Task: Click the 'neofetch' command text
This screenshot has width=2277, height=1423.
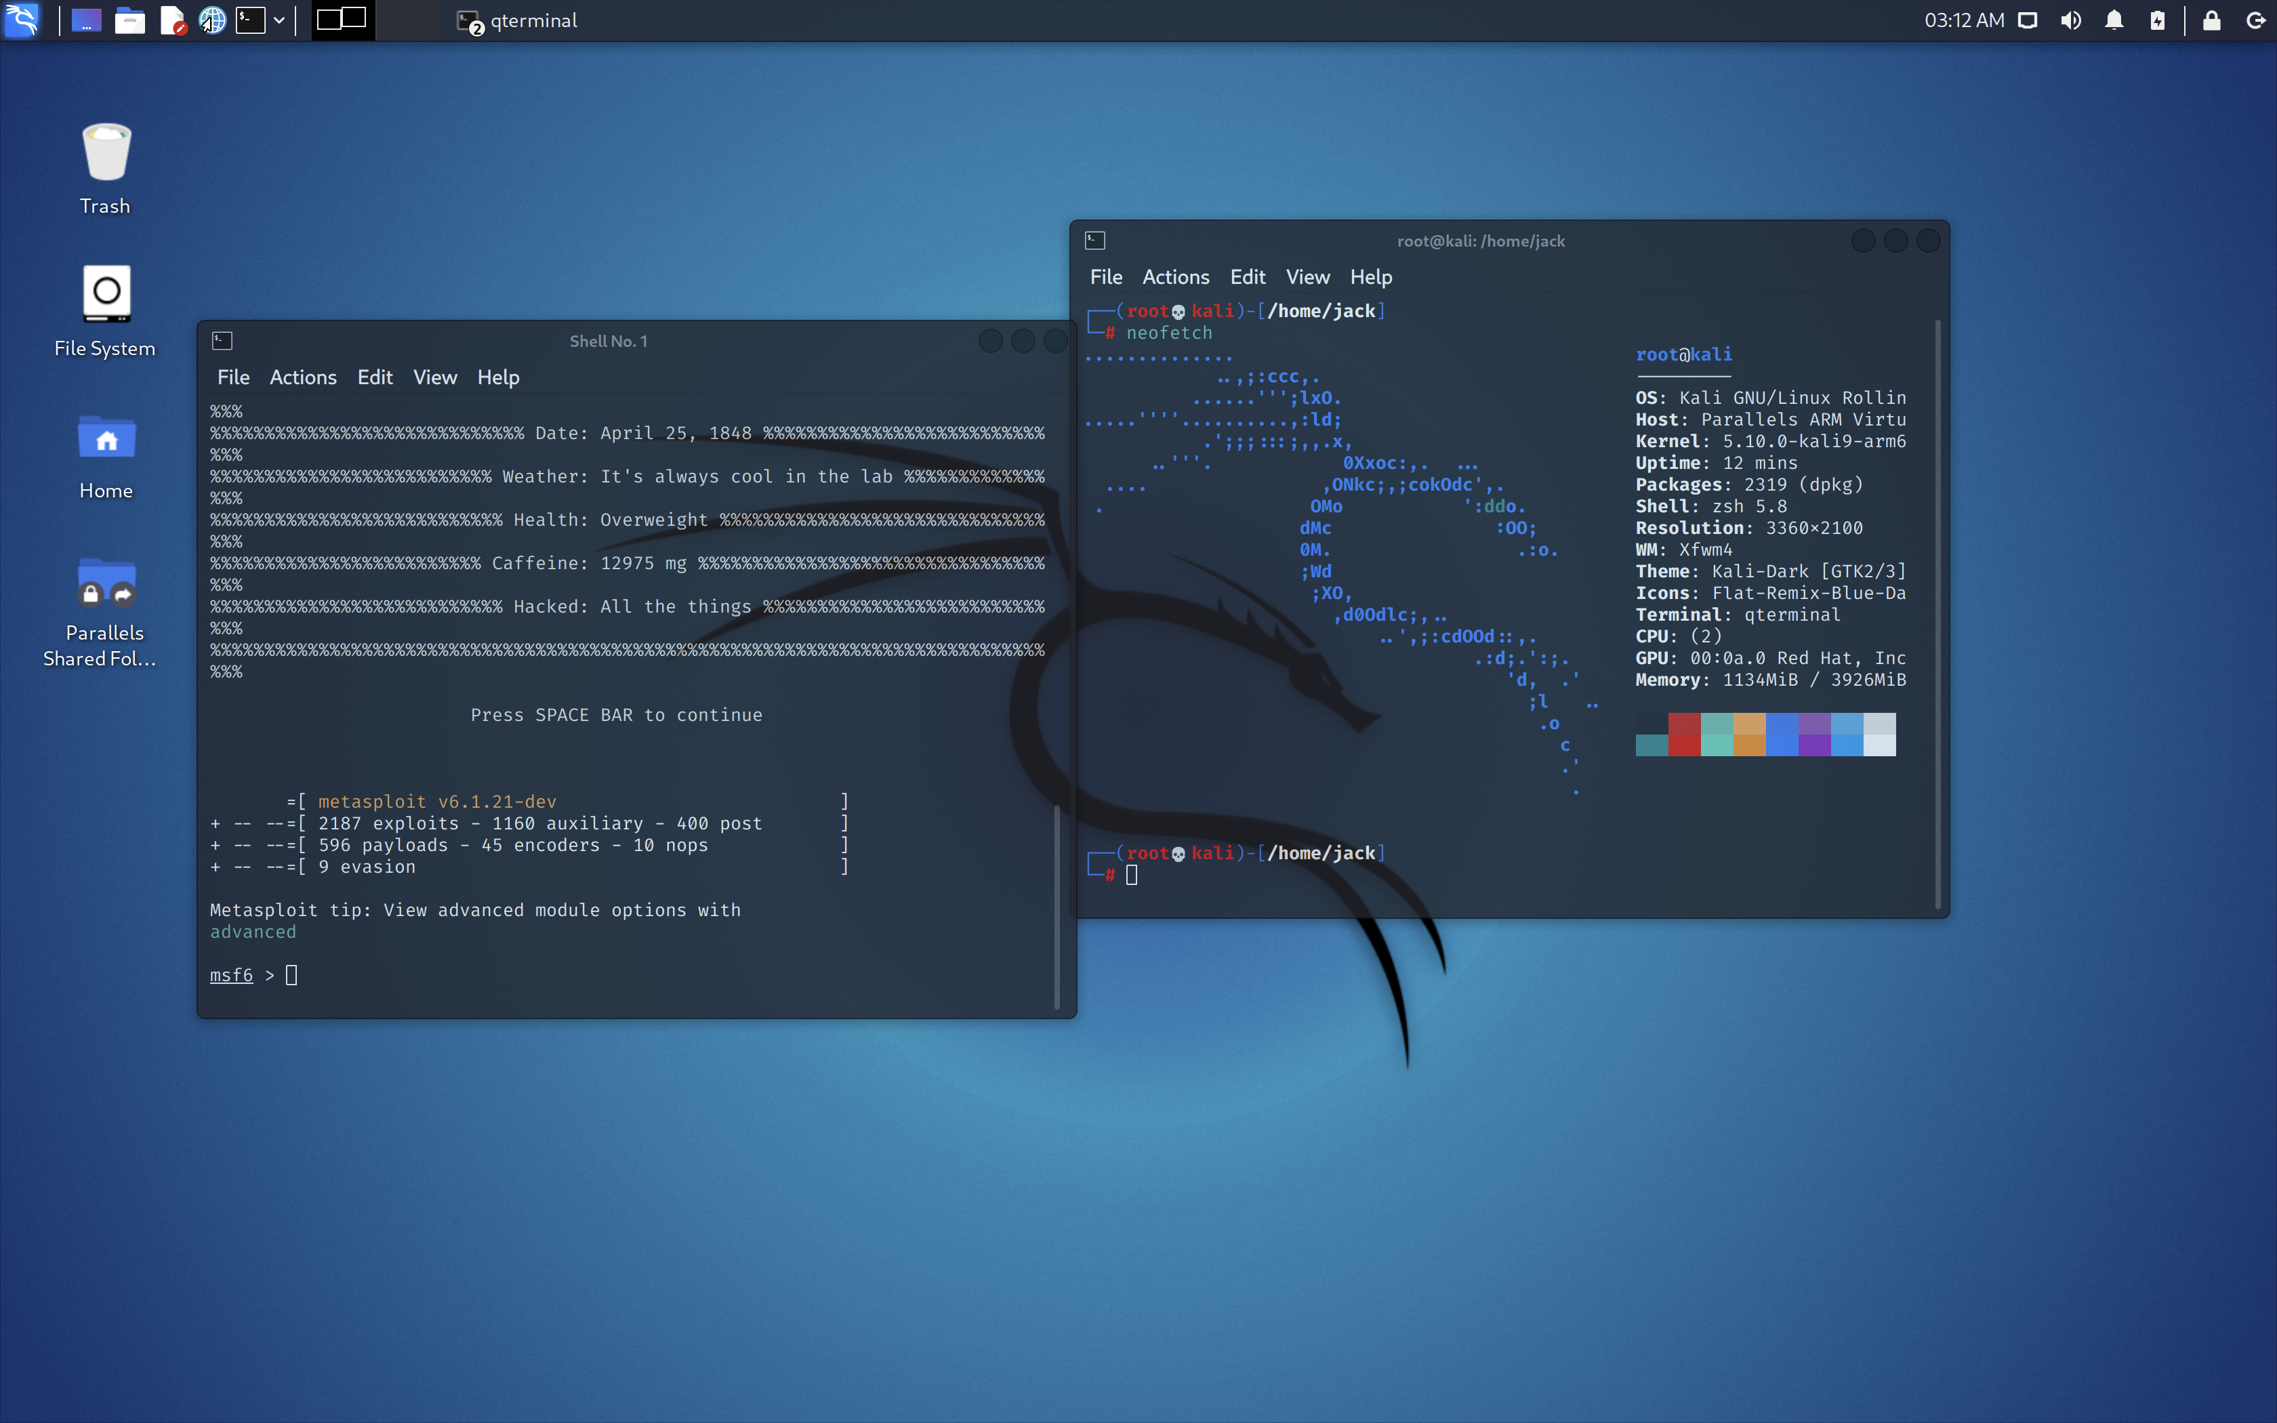Action: pos(1170,332)
